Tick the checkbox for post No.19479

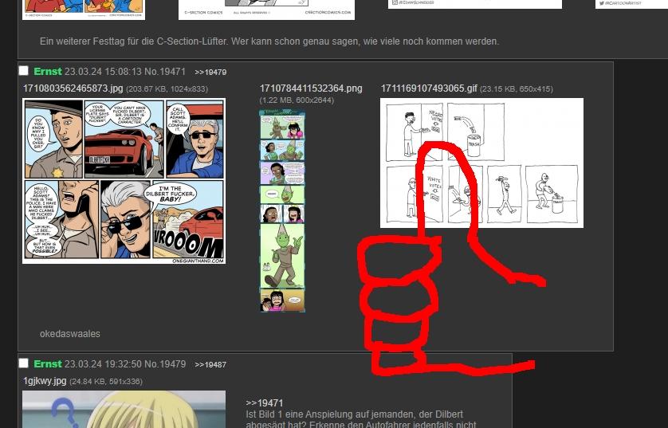pyautogui.click(x=24, y=363)
